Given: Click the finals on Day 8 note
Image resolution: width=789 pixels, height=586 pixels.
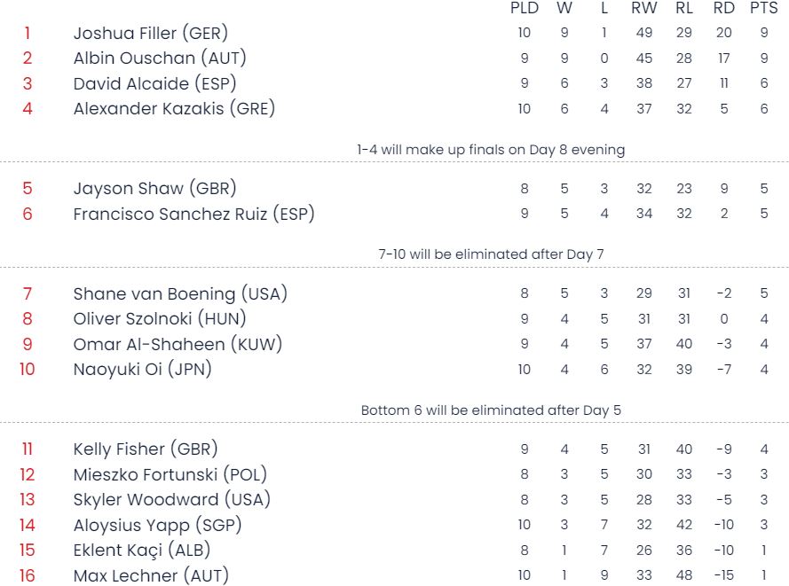Looking at the screenshot, I should point(491,150).
